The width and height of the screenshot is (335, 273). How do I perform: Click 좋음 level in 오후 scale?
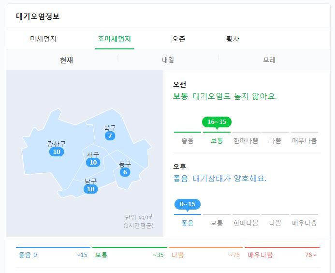(x=188, y=223)
